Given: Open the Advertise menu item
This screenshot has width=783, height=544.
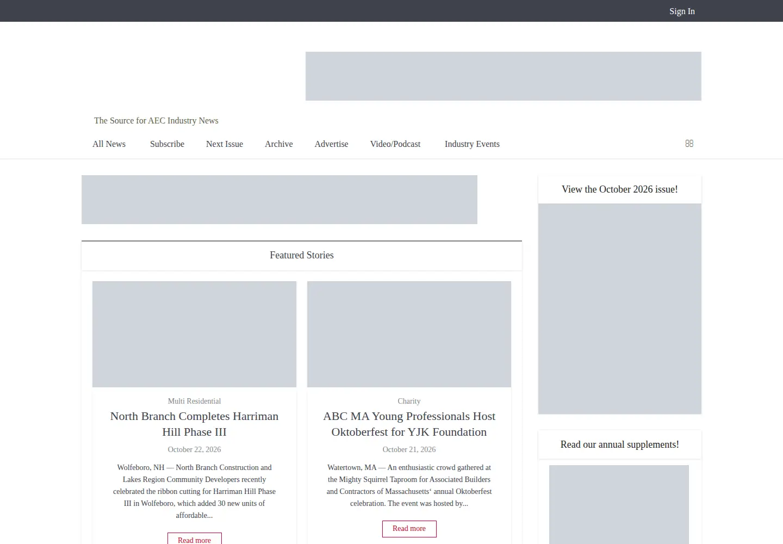Looking at the screenshot, I should 332,144.
